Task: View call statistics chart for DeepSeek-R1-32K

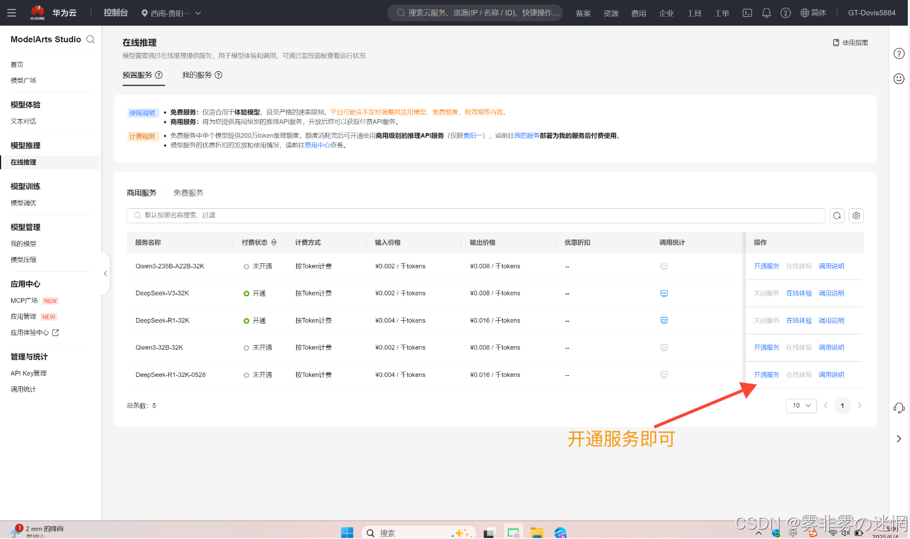Action: pos(664,320)
